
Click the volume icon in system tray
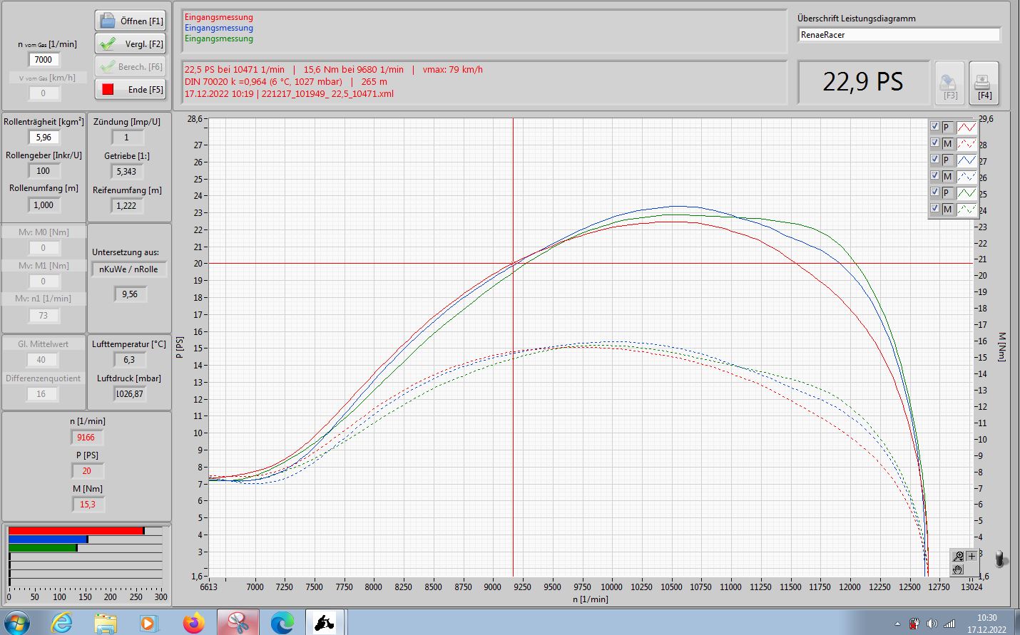click(932, 624)
